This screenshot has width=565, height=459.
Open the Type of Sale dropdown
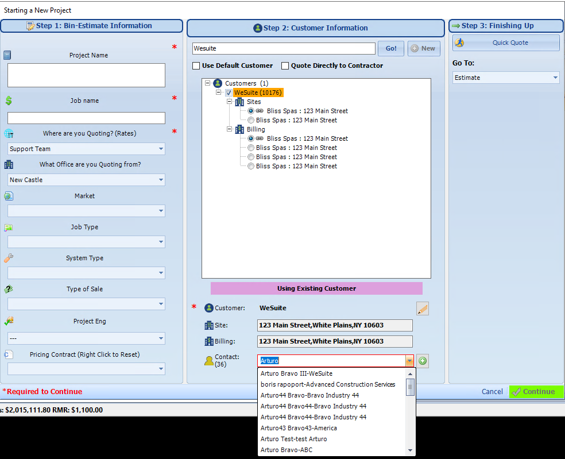161,304
